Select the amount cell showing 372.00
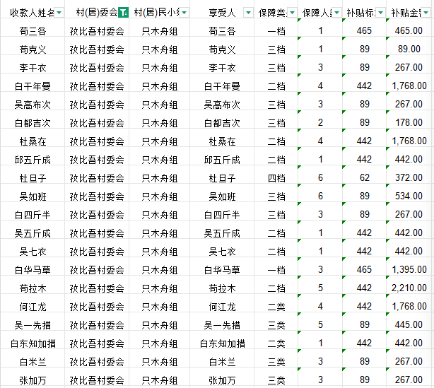 pos(409,178)
